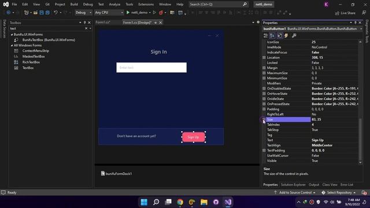
Task: Switch to the Output tab
Action: click(x=314, y=185)
